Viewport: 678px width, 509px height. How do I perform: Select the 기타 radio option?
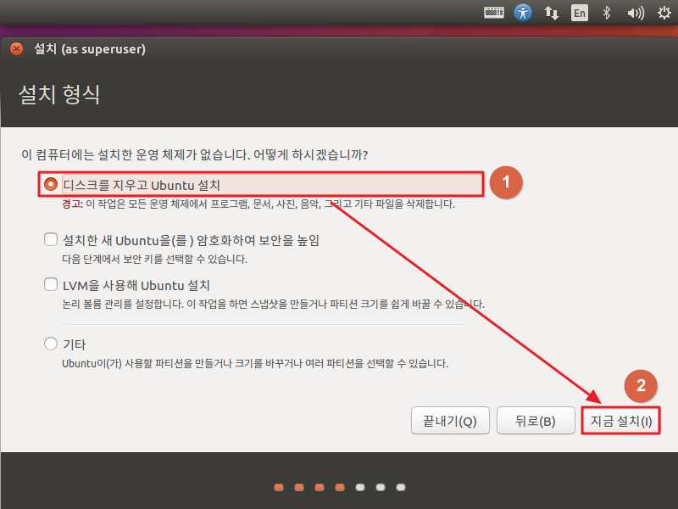point(51,344)
